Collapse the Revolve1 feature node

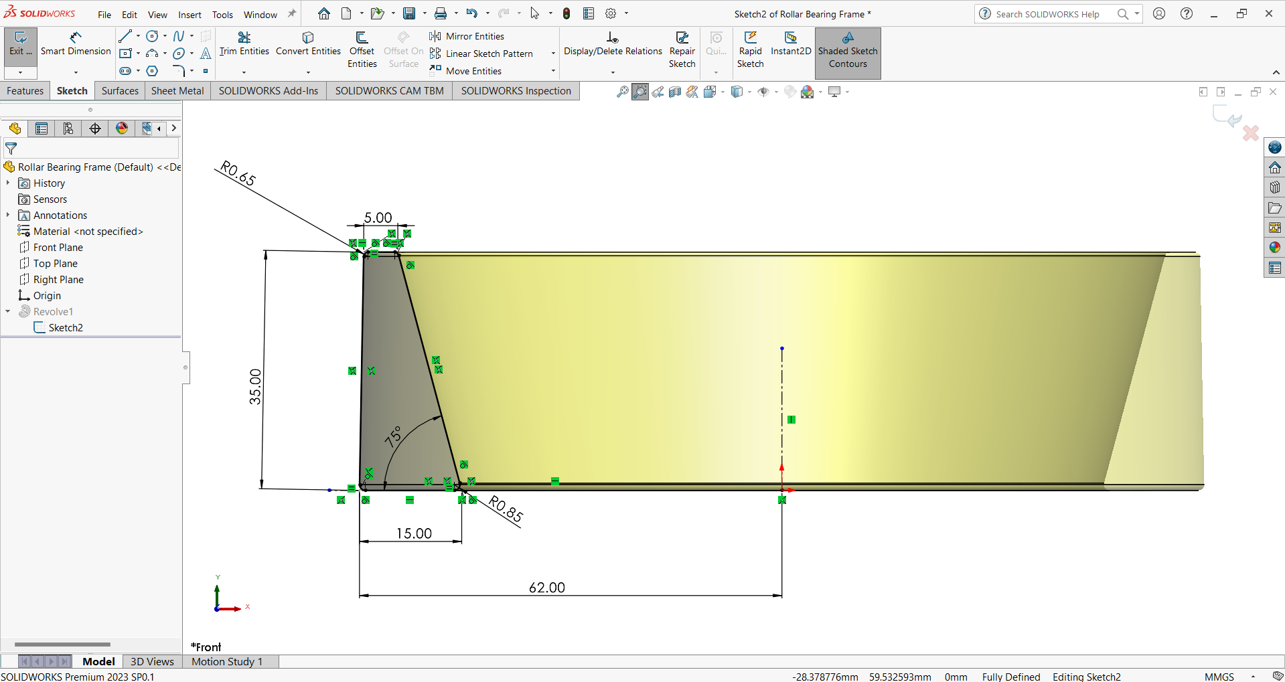[8, 311]
